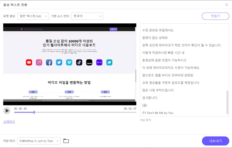Click the '1102 문자' character count
The image size is (232, 148).
pyautogui.click(x=145, y=120)
